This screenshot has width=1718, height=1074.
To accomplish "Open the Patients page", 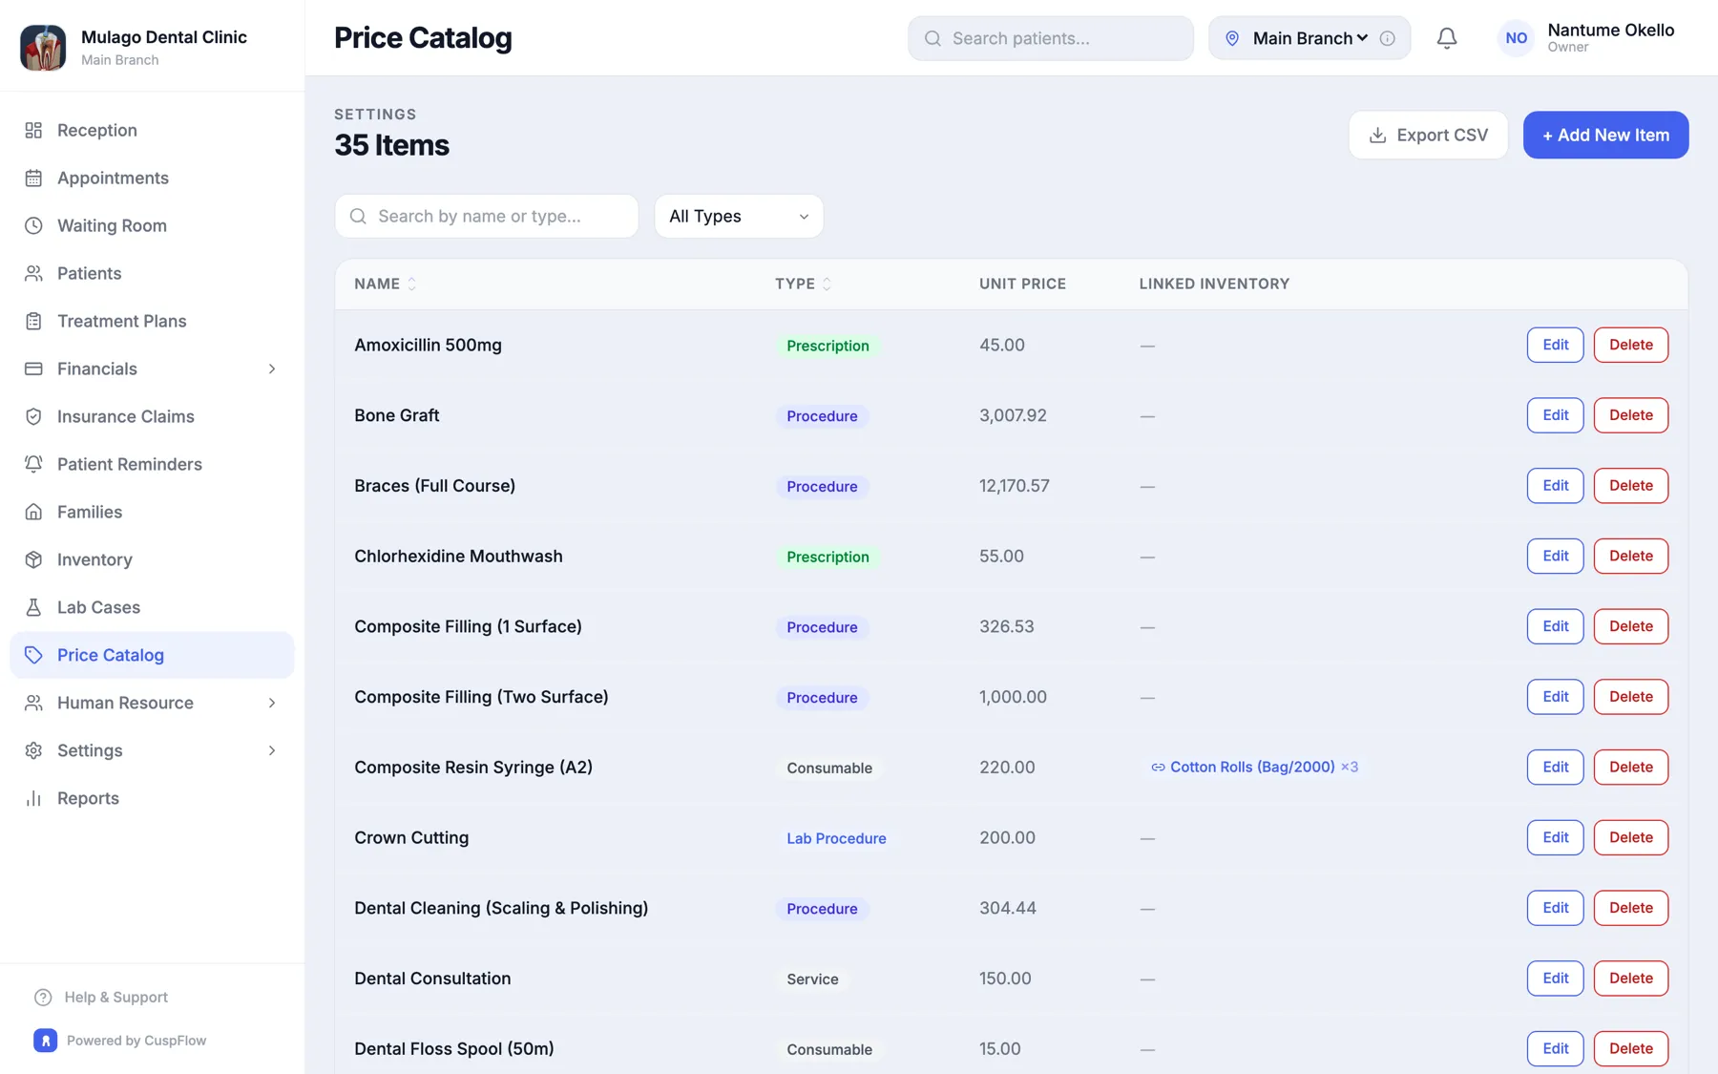I will (152, 273).
